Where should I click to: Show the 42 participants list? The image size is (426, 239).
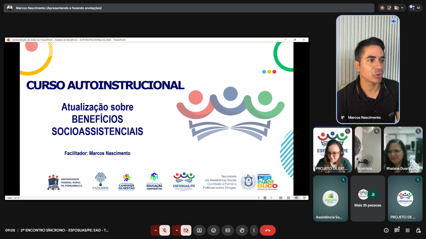[415, 7]
